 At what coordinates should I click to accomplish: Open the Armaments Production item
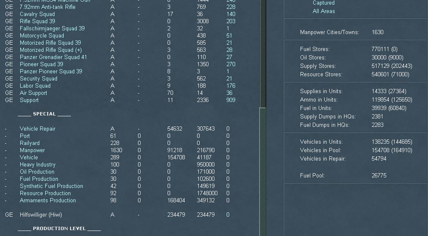point(48,201)
